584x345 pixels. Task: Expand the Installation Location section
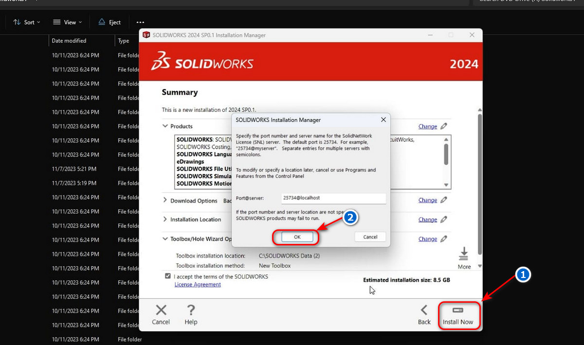[x=165, y=220]
